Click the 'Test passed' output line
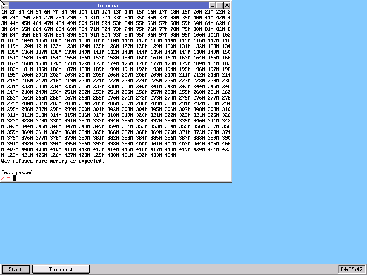The height and width of the screenshot is (275, 367). pos(17,173)
